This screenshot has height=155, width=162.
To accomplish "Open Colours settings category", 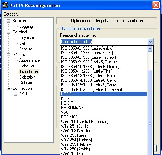I will (26, 83).
